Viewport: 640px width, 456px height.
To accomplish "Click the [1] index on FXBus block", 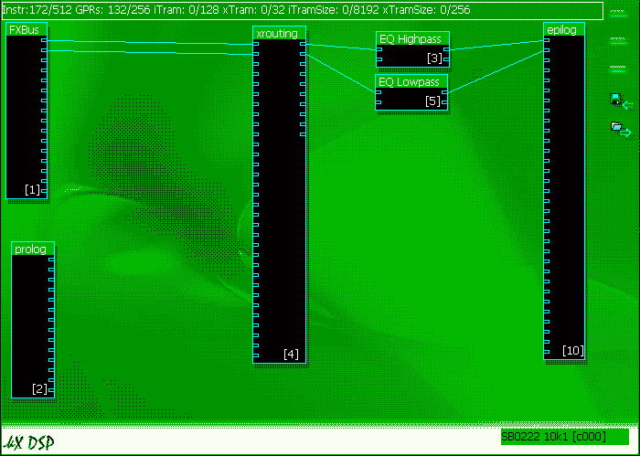I will (x=32, y=190).
